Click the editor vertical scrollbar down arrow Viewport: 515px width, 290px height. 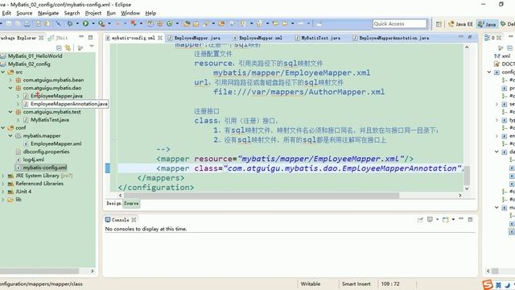(x=467, y=188)
